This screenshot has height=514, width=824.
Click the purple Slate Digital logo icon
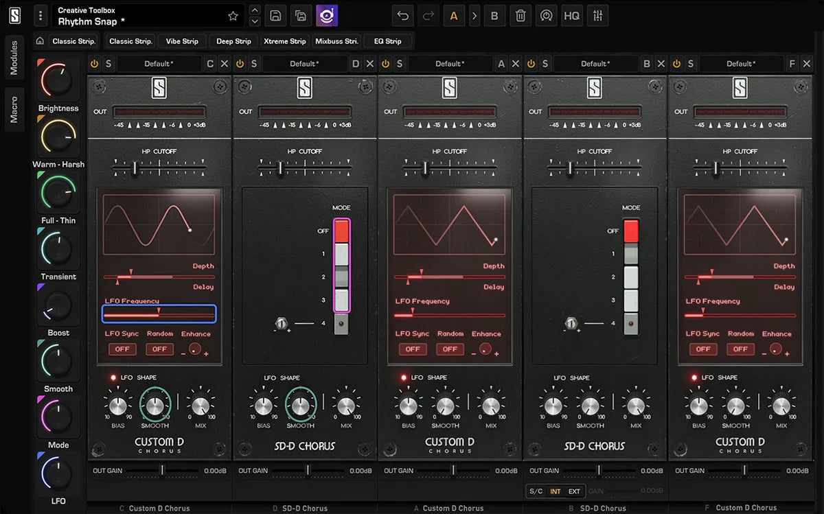pyautogui.click(x=327, y=15)
